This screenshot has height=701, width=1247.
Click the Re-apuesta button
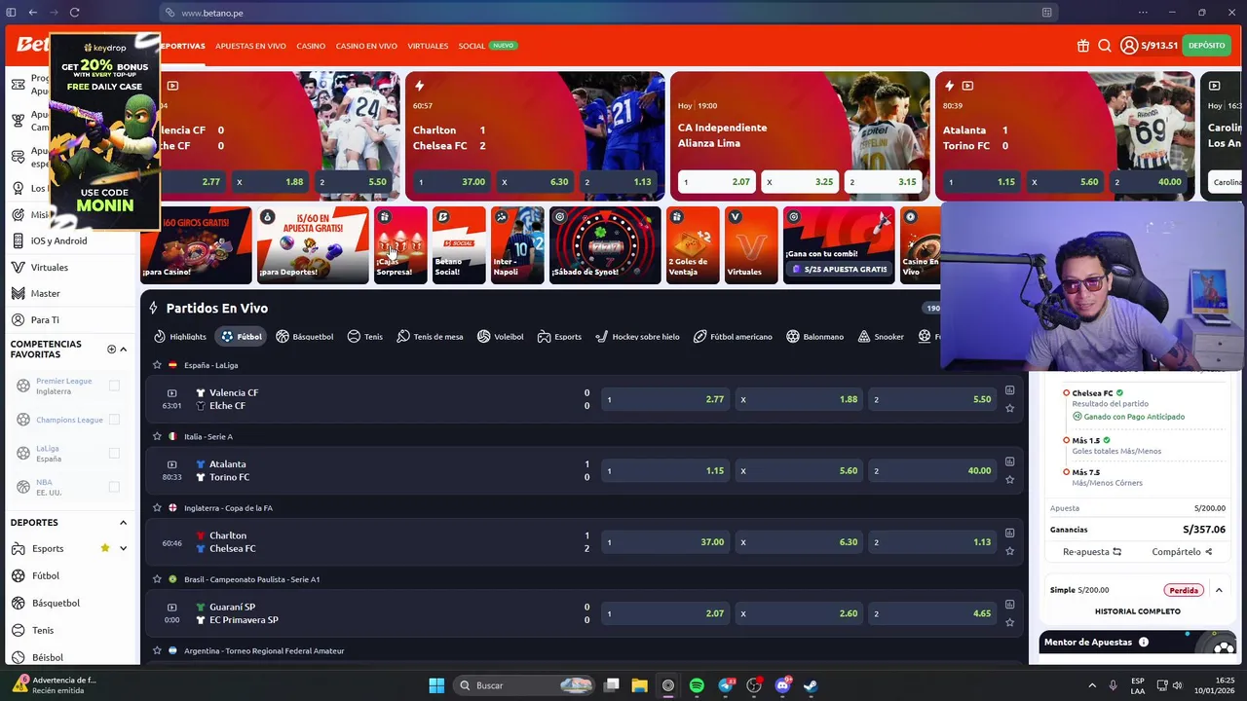1091,552
